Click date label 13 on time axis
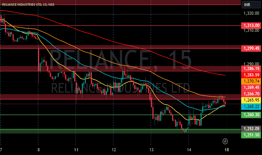 tap(152, 150)
